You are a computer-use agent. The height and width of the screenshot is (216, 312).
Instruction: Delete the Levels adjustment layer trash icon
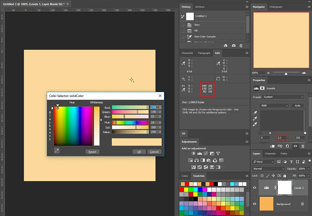(303, 146)
